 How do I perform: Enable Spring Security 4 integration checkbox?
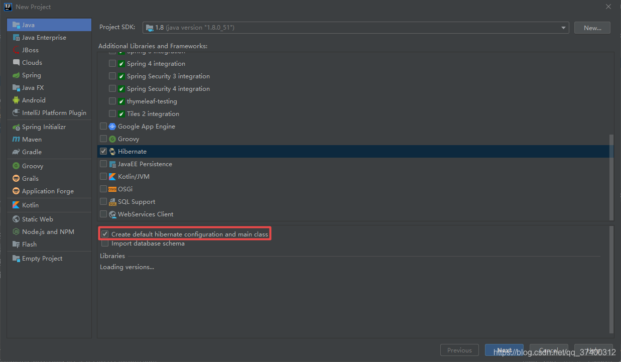(x=112, y=88)
